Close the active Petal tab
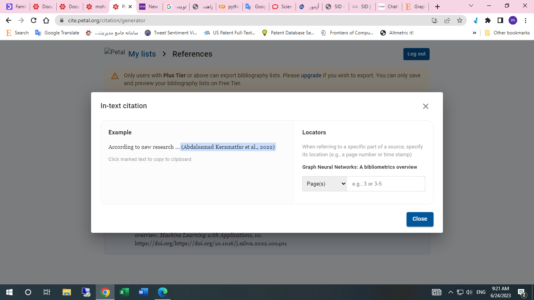534x300 pixels. pos(130,7)
